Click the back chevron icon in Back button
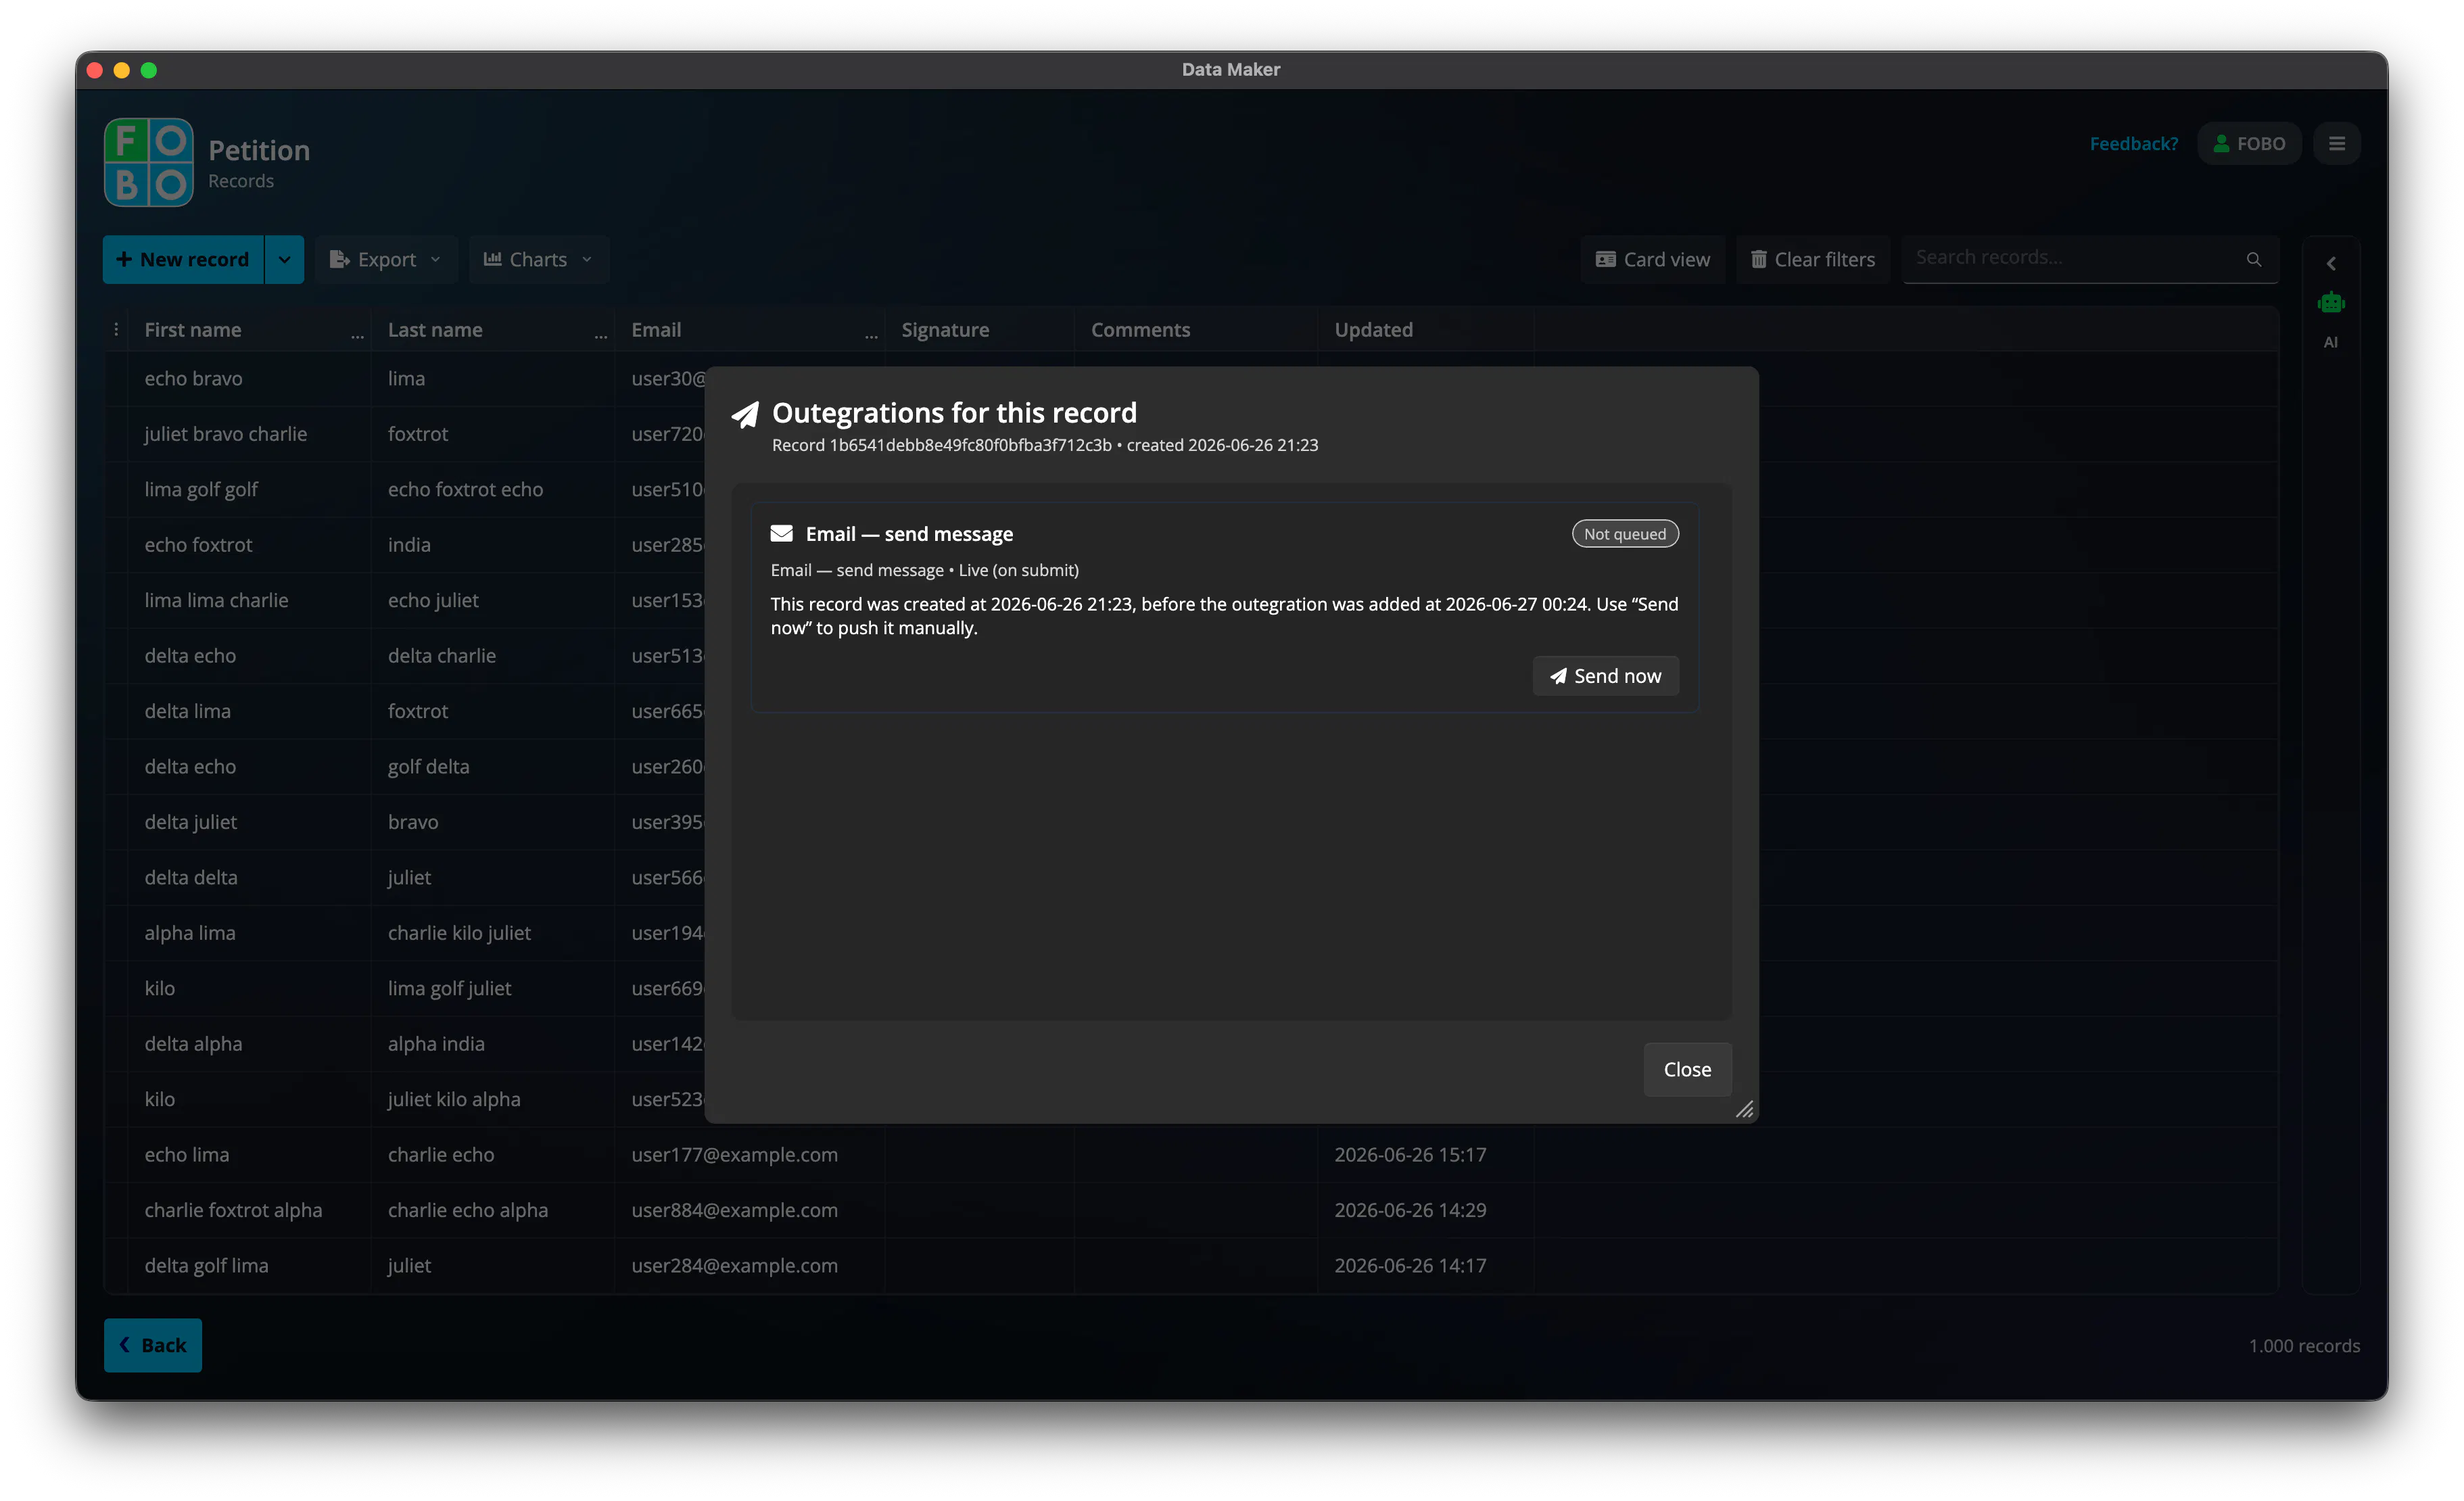 click(125, 1345)
